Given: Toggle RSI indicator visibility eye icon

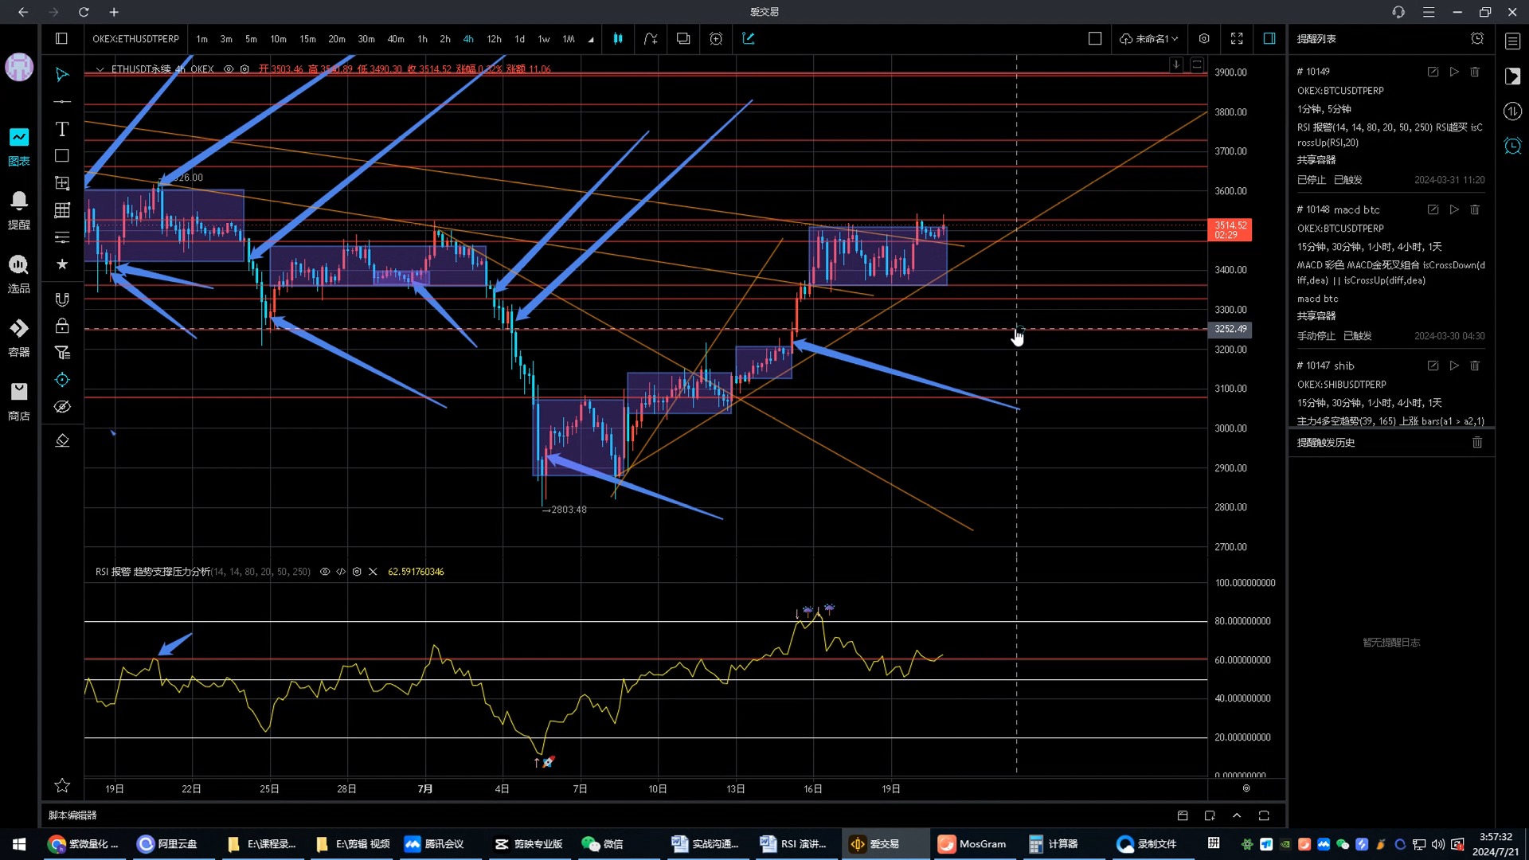Looking at the screenshot, I should point(325,572).
